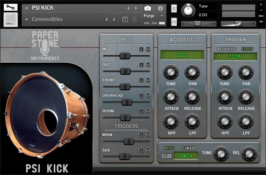Click the ACOUSTIC ATTACK knob

171,97
